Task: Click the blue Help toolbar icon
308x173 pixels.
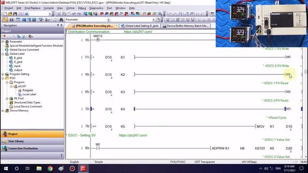Action: 26,14
